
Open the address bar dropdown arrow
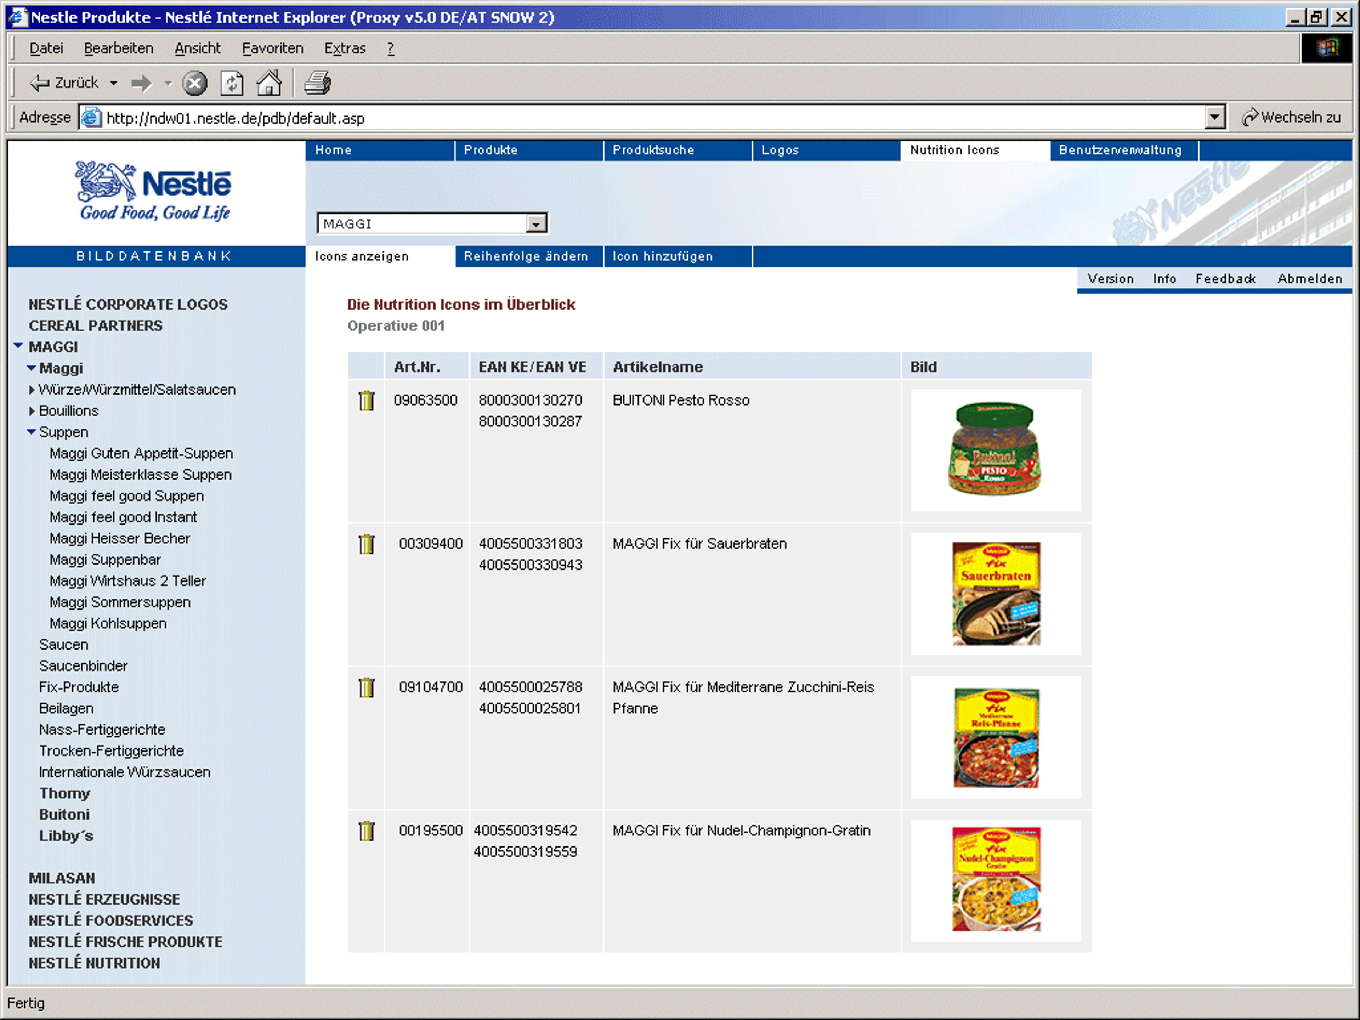(1215, 117)
